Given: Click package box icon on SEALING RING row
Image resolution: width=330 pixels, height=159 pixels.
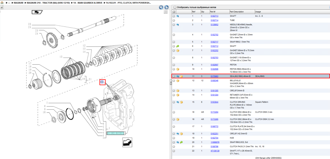Looking at the screenshot, I should click(x=181, y=76).
